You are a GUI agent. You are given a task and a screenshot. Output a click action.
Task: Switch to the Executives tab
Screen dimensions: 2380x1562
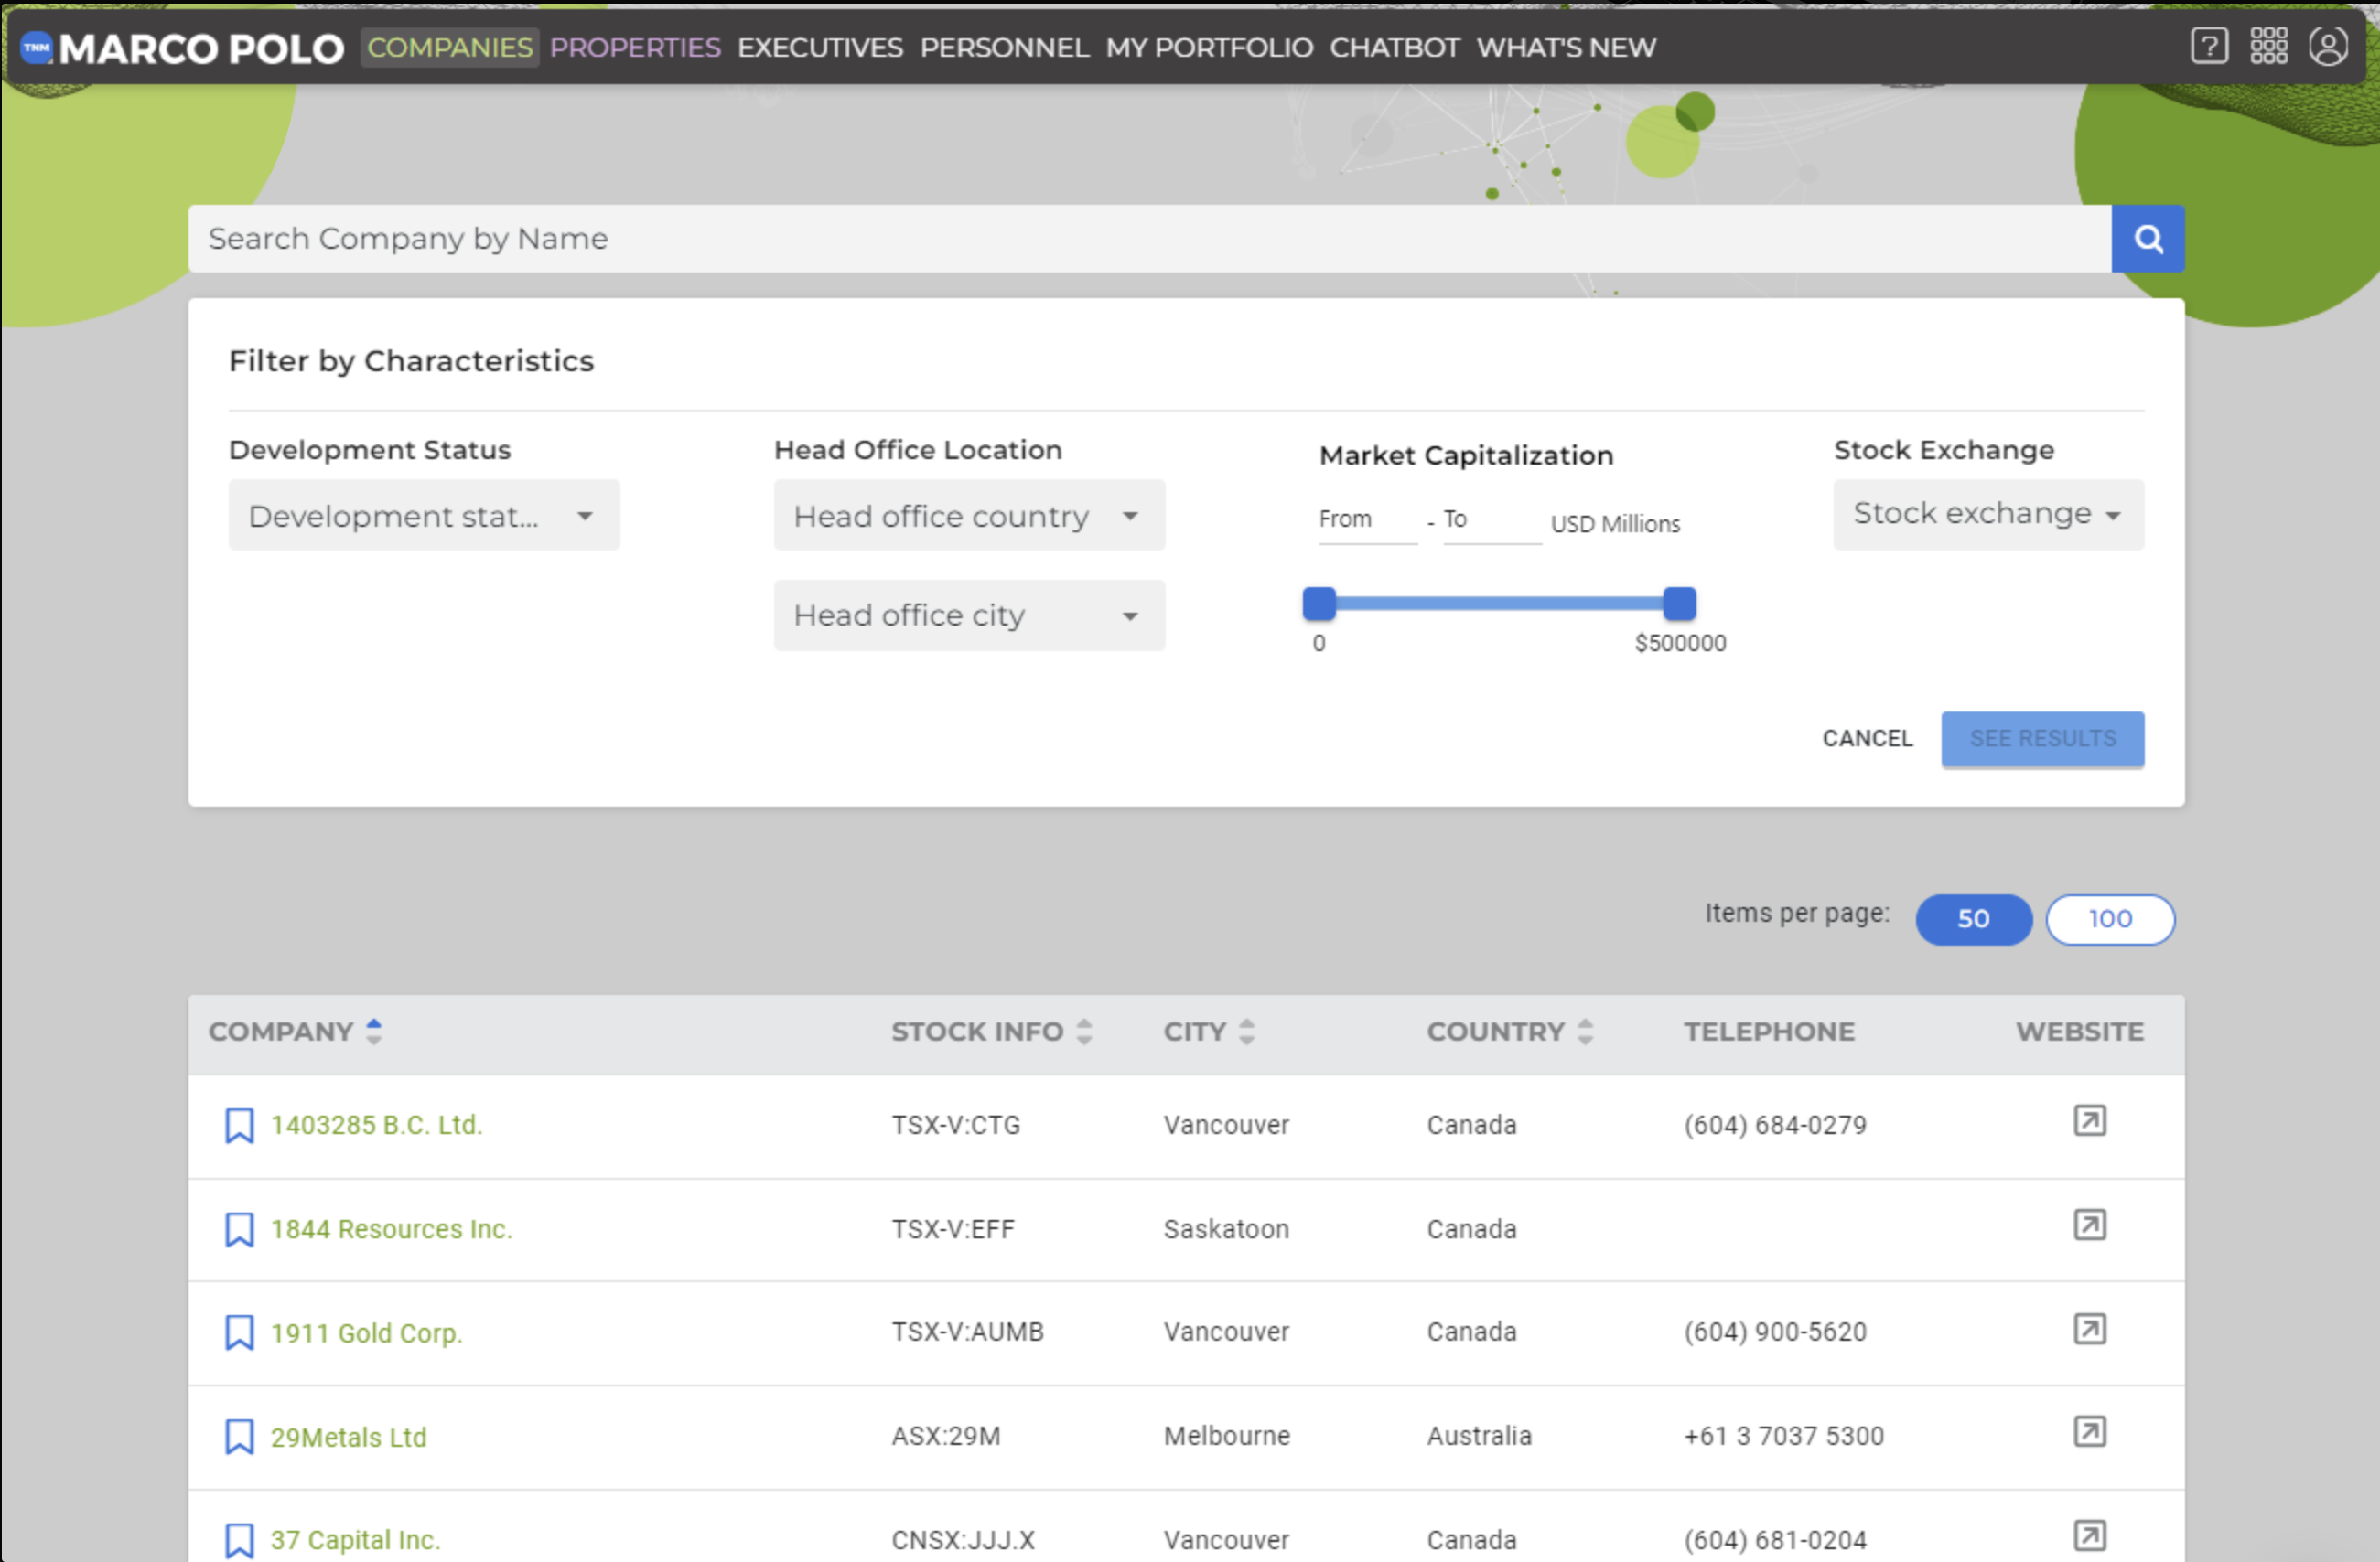820,47
